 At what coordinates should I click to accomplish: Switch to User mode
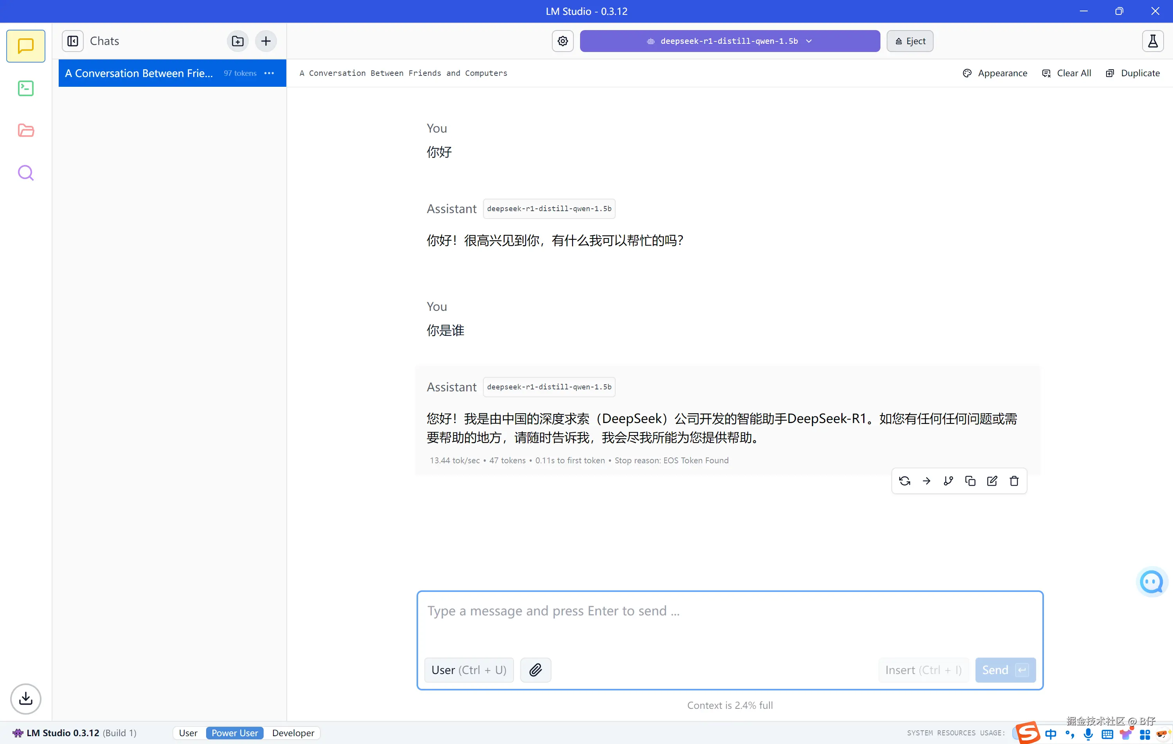point(188,733)
